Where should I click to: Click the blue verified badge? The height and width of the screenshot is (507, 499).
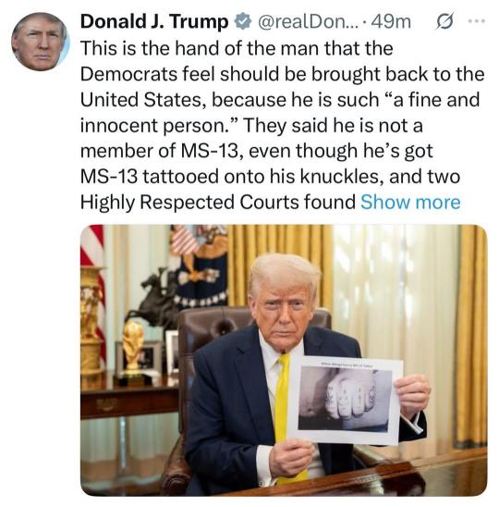coord(242,22)
